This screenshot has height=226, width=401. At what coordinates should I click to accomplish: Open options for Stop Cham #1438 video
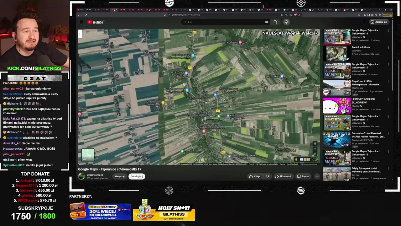pyautogui.click(x=388, y=82)
